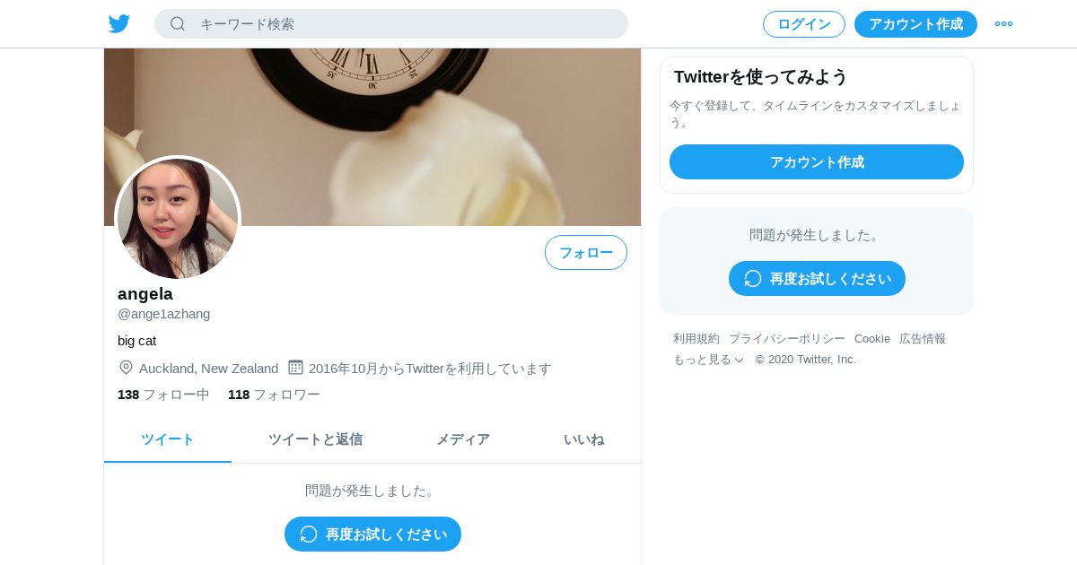1077x565 pixels.
Task: Open the いいね tab
Action: (x=583, y=439)
